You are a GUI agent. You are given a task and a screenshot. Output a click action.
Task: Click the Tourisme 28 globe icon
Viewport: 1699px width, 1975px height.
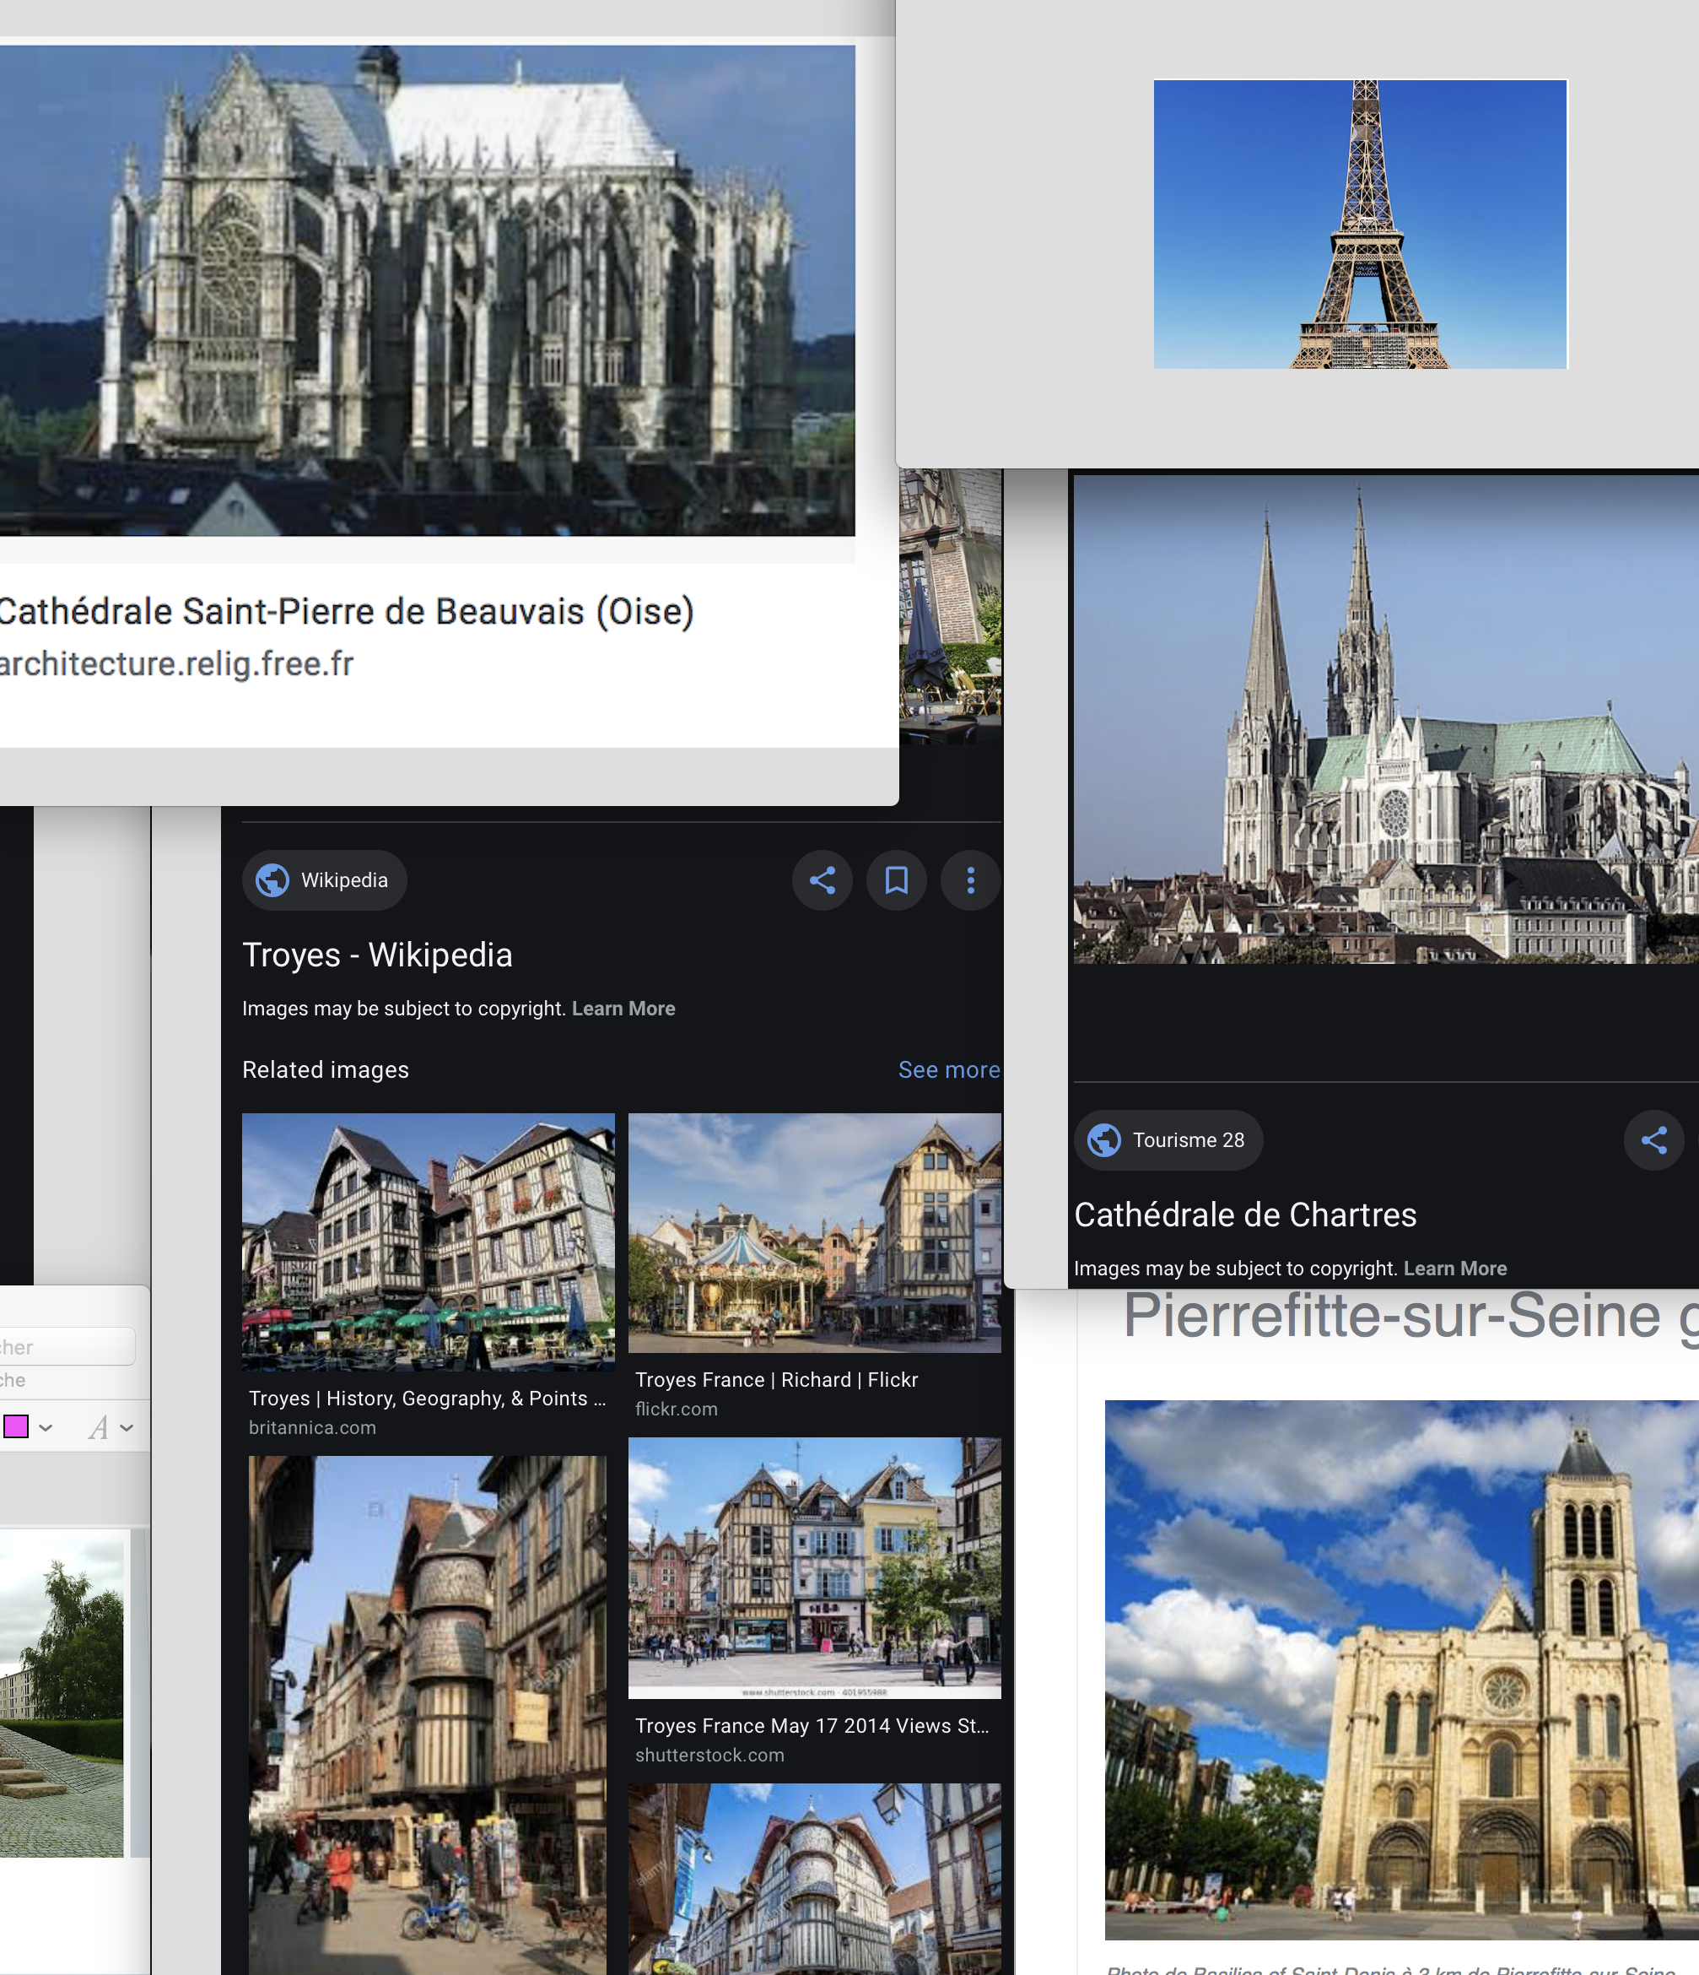pyautogui.click(x=1104, y=1140)
